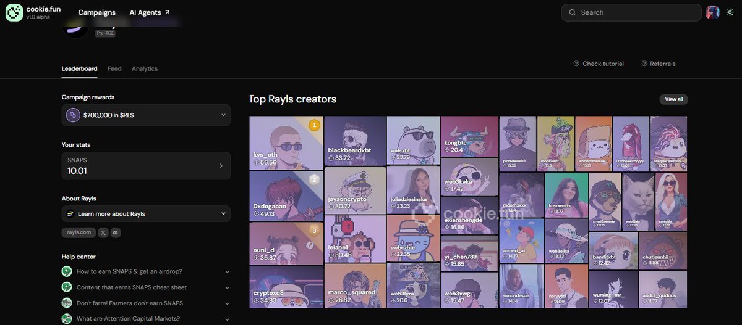Click the $RLS rewards coin icon
The image size is (742, 325).
74,115
